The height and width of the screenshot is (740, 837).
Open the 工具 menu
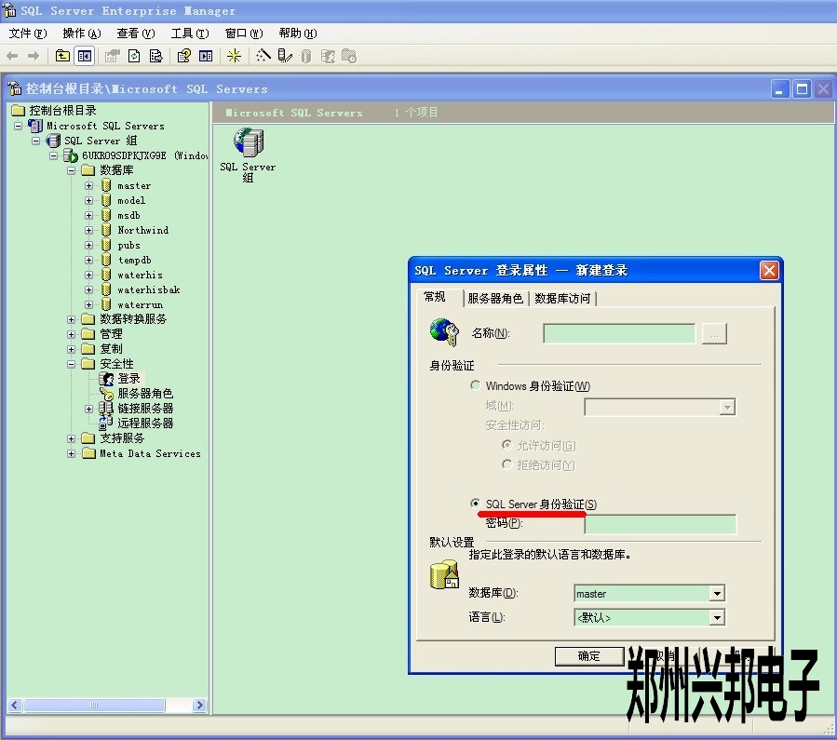point(189,34)
